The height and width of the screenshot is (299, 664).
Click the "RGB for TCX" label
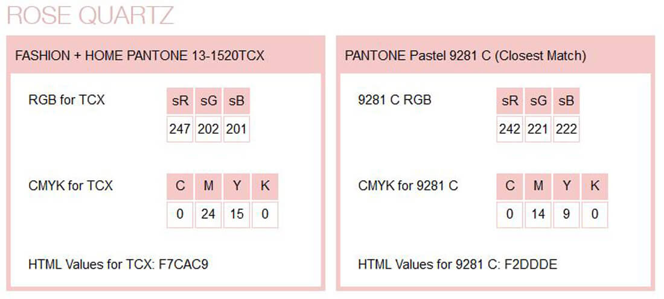coord(66,100)
